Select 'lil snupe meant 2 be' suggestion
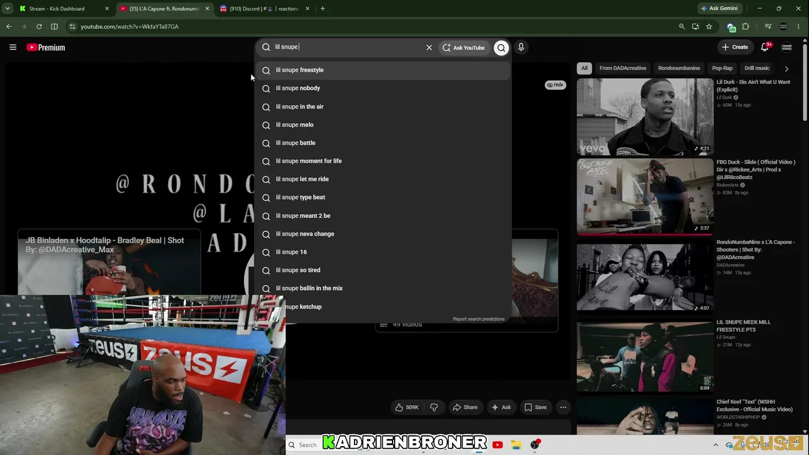 click(382, 215)
